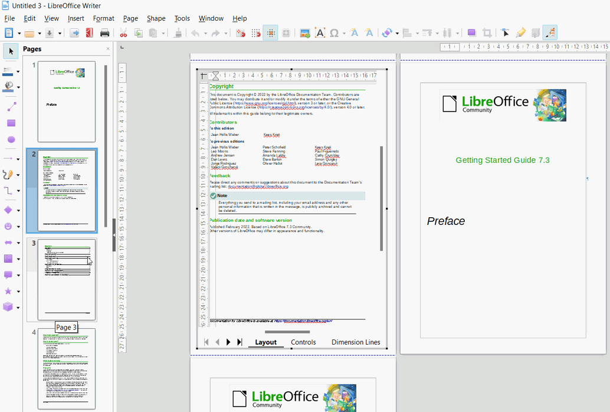Select the Callout shapes tool
Screen dimensions: 610x412
point(8,275)
